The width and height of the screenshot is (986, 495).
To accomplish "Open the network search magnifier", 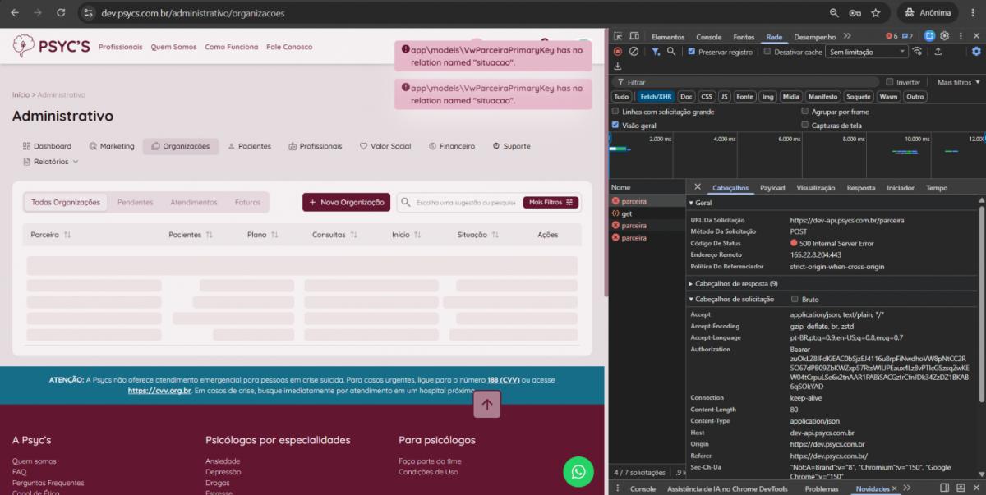I will coord(671,51).
